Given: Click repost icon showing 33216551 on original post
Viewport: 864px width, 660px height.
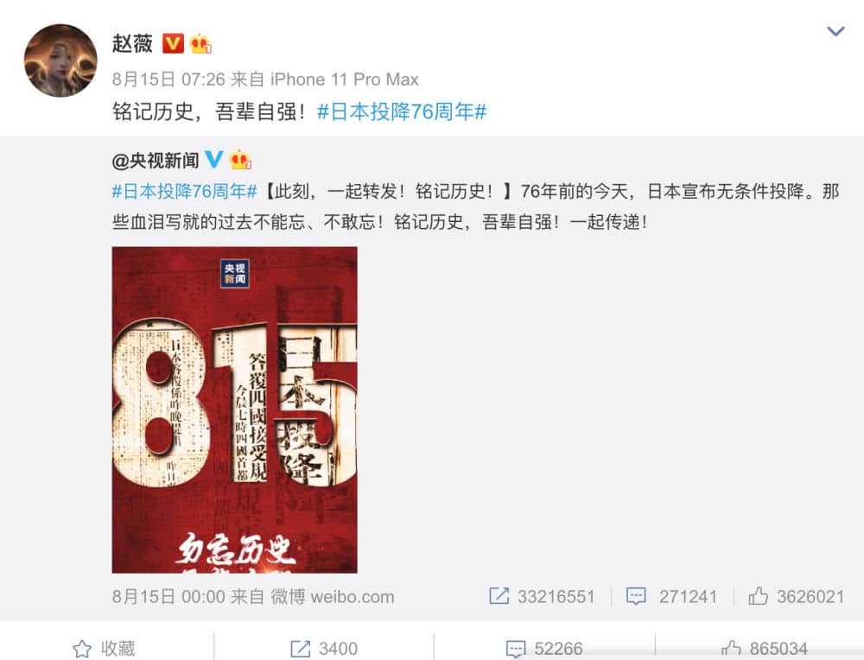Looking at the screenshot, I should (x=499, y=596).
